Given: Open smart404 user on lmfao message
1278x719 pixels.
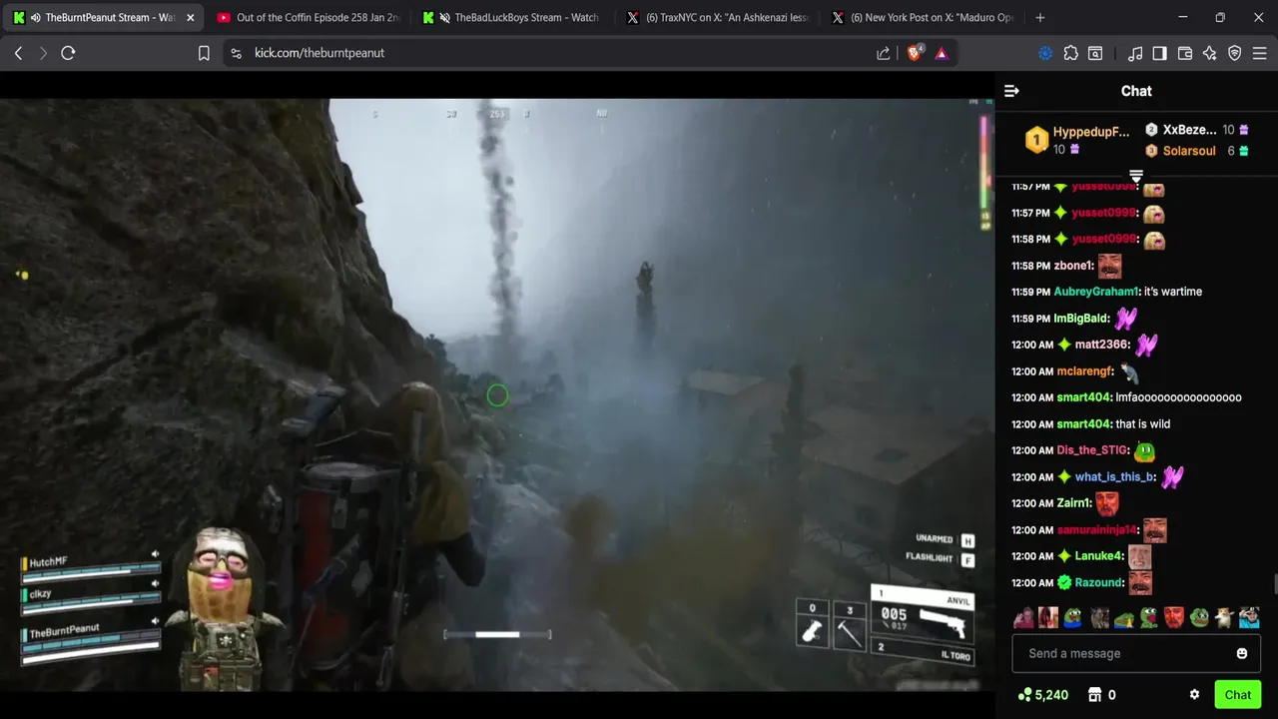Looking at the screenshot, I should pos(1083,397).
